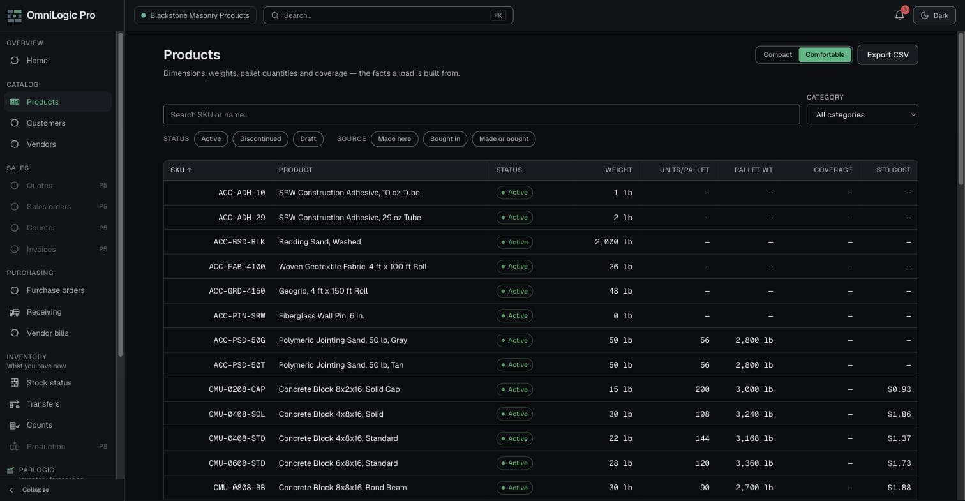Open the notifications bell
This screenshot has height=501, width=965.
[x=899, y=15]
